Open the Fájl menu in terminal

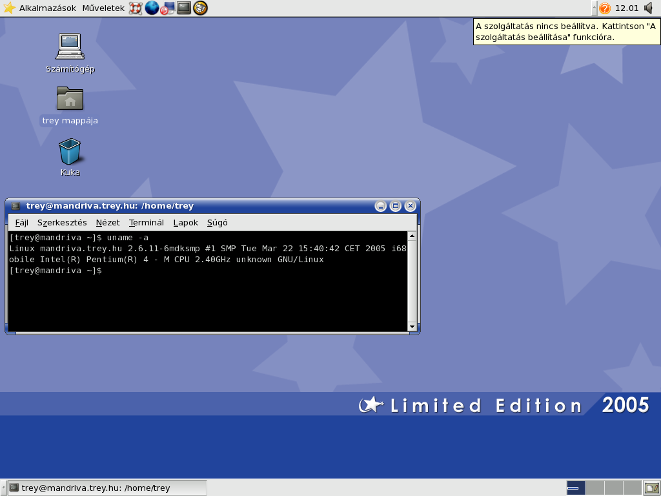point(21,223)
